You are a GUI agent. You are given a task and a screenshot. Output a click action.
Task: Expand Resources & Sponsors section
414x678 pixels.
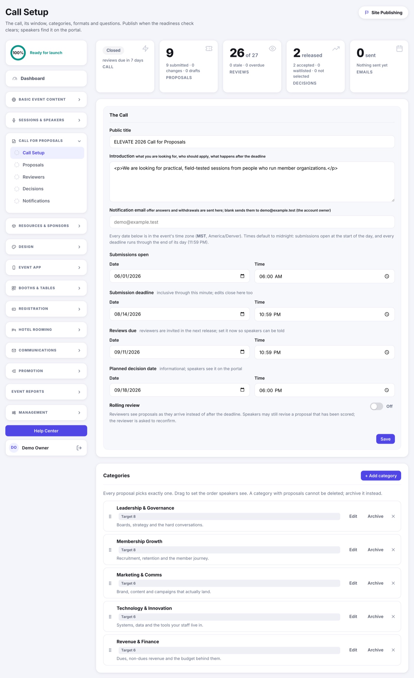46,226
